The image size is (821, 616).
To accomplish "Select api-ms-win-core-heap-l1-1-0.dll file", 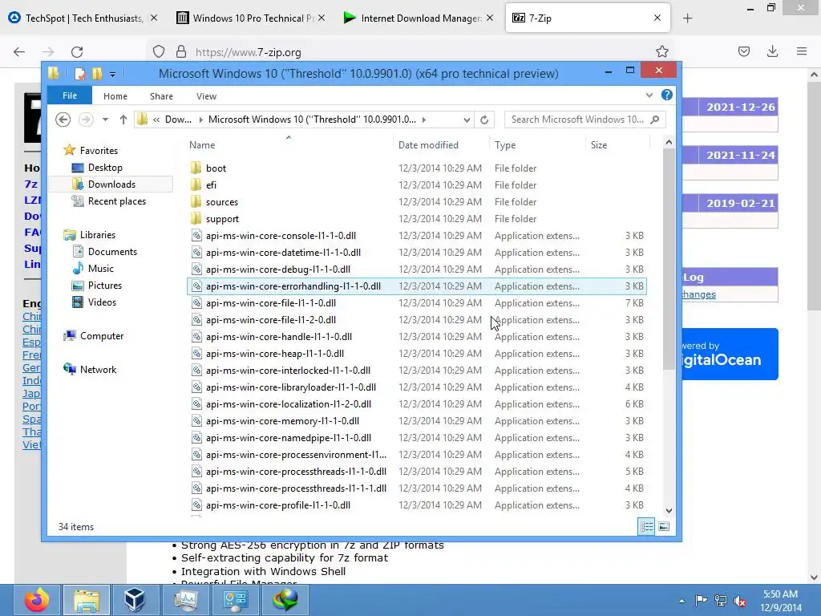I will (275, 354).
